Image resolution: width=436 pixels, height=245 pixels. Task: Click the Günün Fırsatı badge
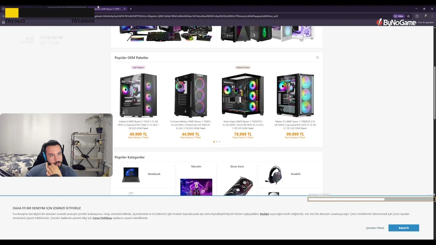coord(243,67)
